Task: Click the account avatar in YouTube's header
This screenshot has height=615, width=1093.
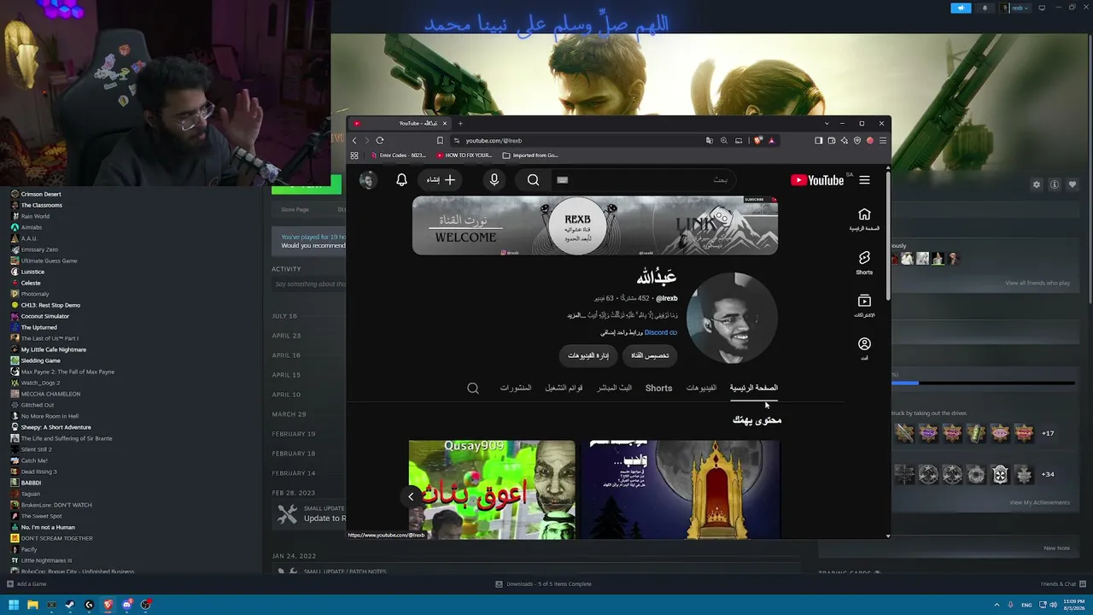Action: point(368,180)
